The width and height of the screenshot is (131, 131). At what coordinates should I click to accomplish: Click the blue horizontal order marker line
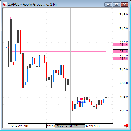[75, 101]
